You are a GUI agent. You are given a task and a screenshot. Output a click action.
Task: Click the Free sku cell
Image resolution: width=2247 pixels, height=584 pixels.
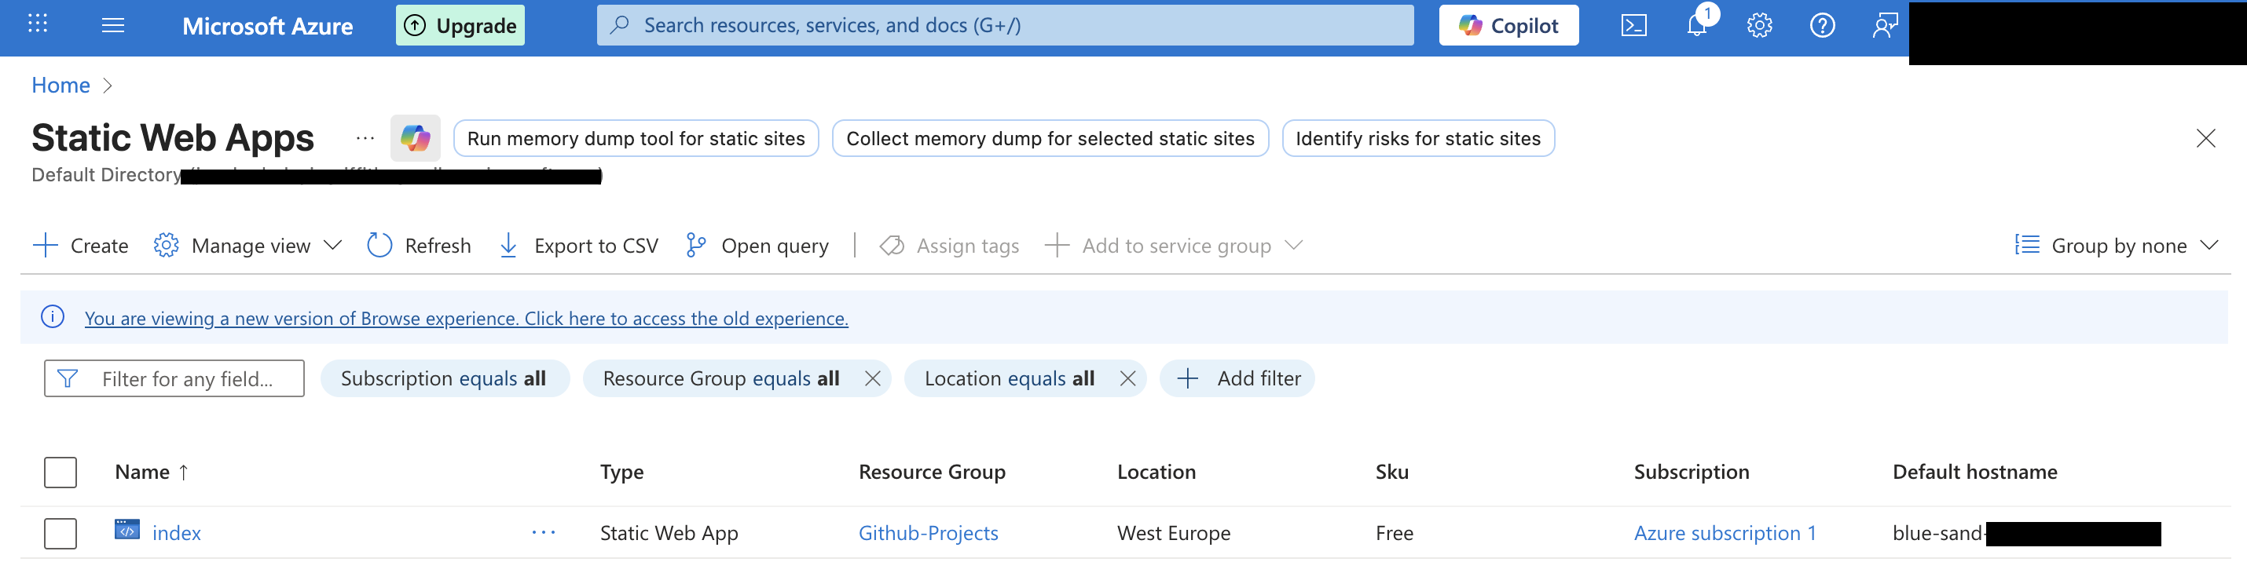pyautogui.click(x=1395, y=534)
